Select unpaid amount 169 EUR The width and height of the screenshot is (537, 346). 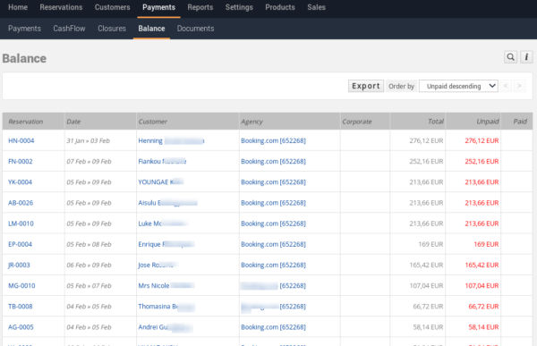486,244
